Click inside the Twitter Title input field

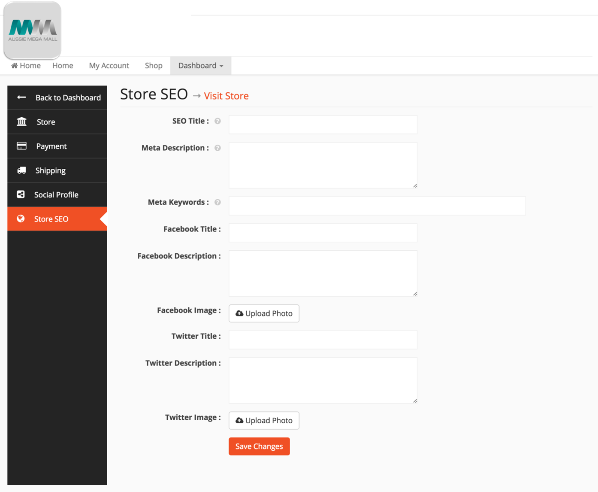[x=323, y=340]
